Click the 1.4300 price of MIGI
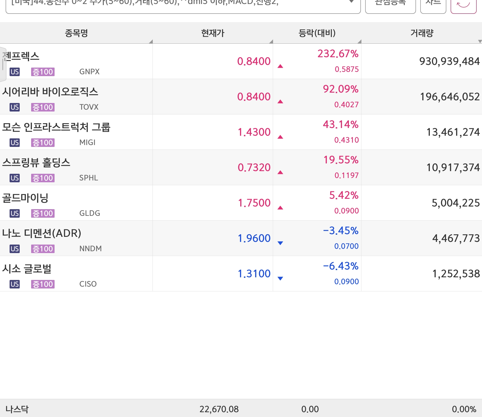482x417 pixels. (254, 132)
